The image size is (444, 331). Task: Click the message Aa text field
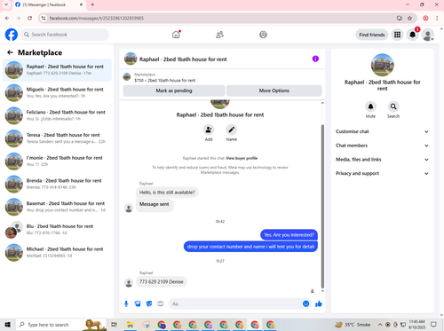click(x=235, y=303)
